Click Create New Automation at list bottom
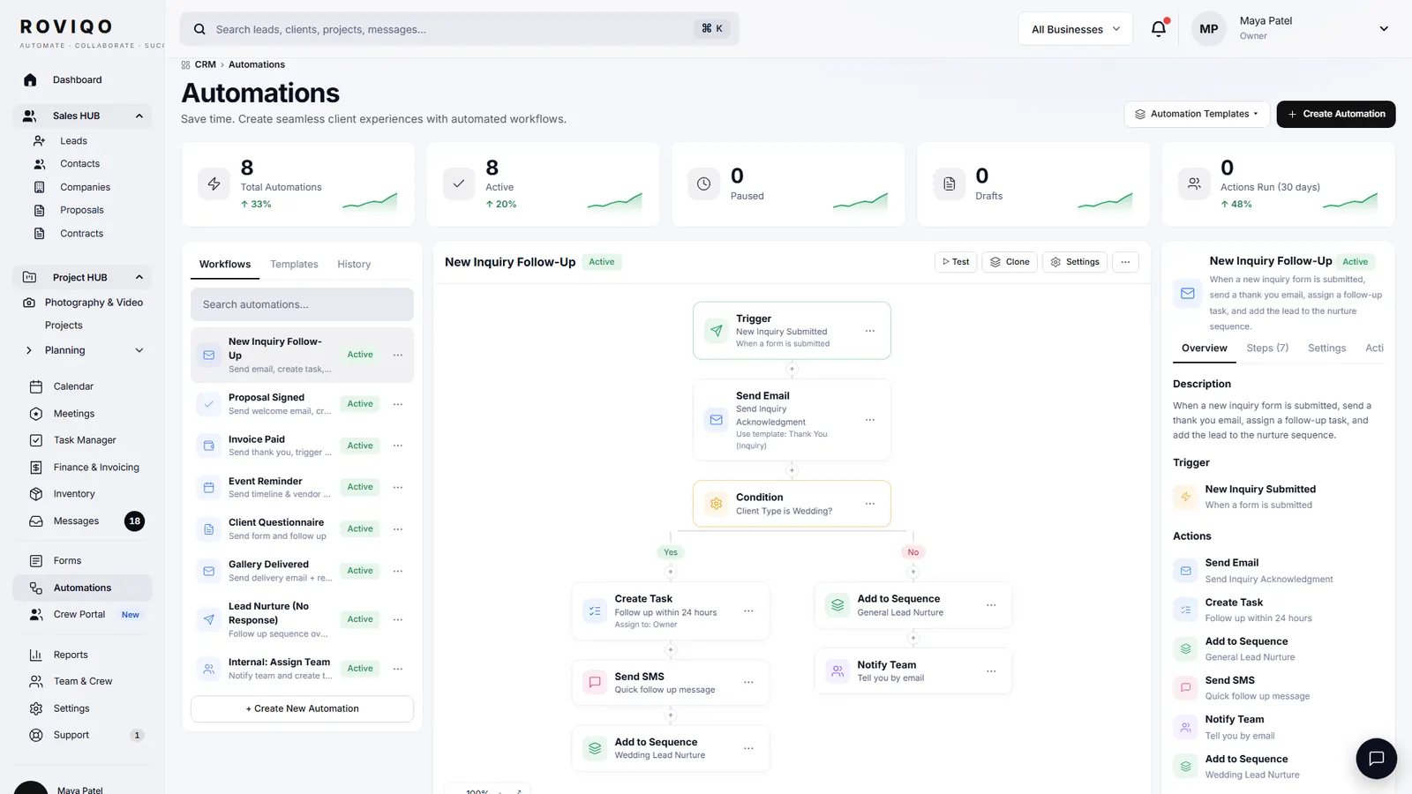The height and width of the screenshot is (794, 1412). click(x=302, y=708)
